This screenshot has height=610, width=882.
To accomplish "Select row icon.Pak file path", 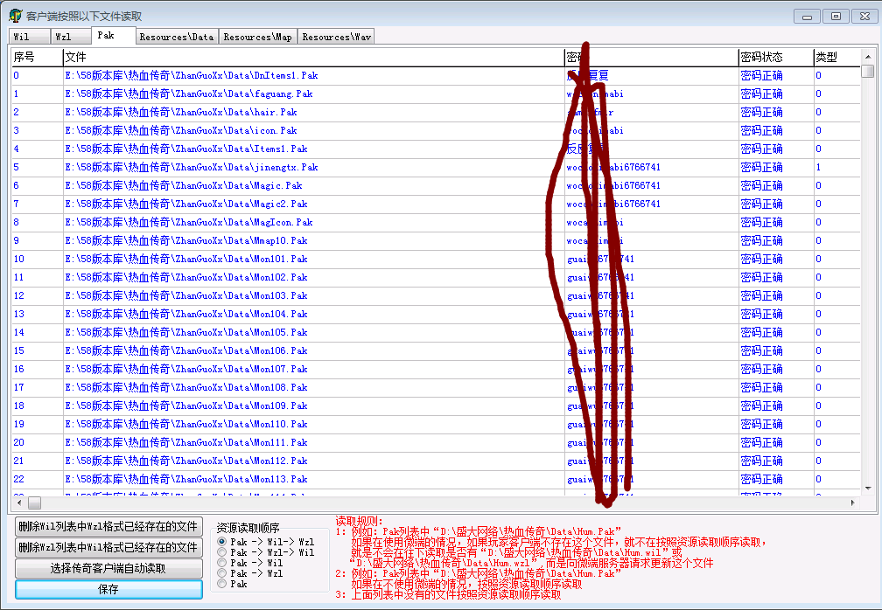I will 181,130.
